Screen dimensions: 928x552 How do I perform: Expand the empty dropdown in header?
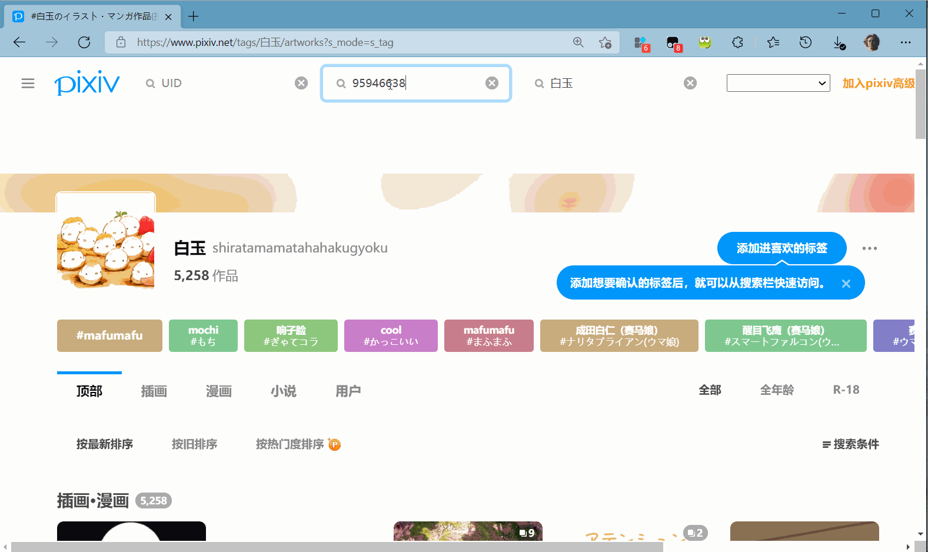[778, 83]
